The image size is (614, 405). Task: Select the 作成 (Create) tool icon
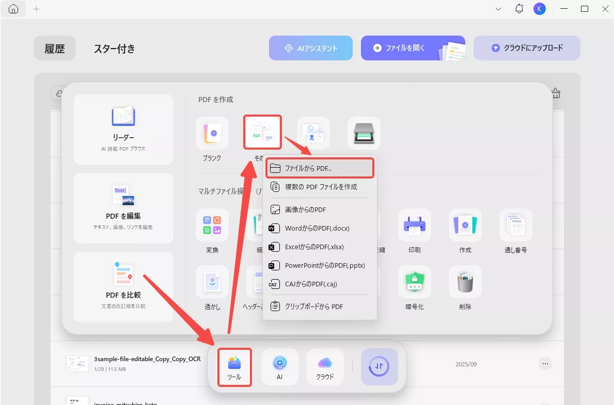coord(465,225)
